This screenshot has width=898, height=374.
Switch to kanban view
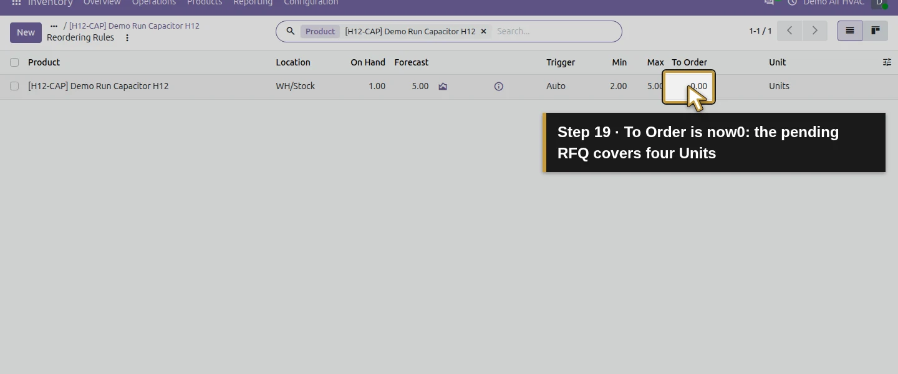[x=876, y=31]
